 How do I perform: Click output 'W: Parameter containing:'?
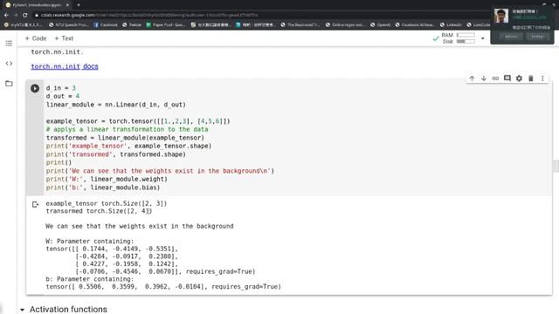[89, 241]
